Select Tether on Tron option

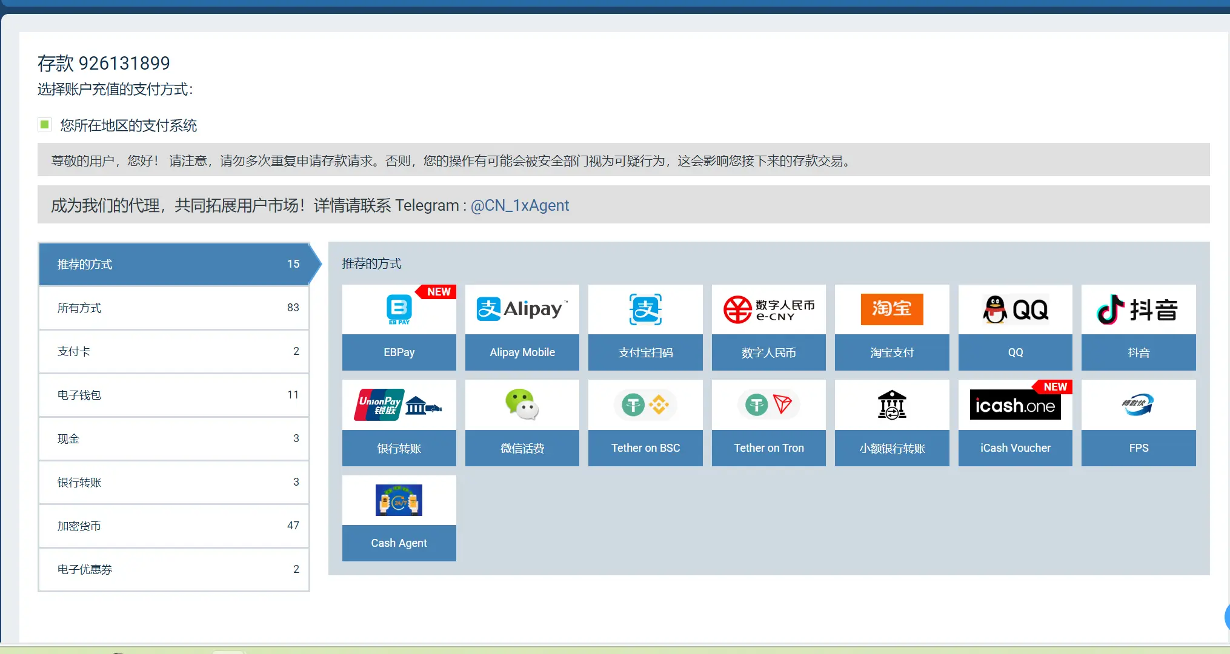pyautogui.click(x=768, y=423)
